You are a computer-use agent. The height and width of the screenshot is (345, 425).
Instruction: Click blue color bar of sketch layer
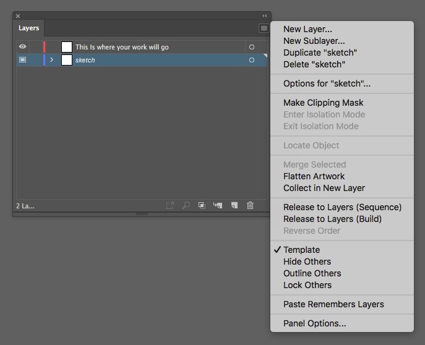click(44, 60)
